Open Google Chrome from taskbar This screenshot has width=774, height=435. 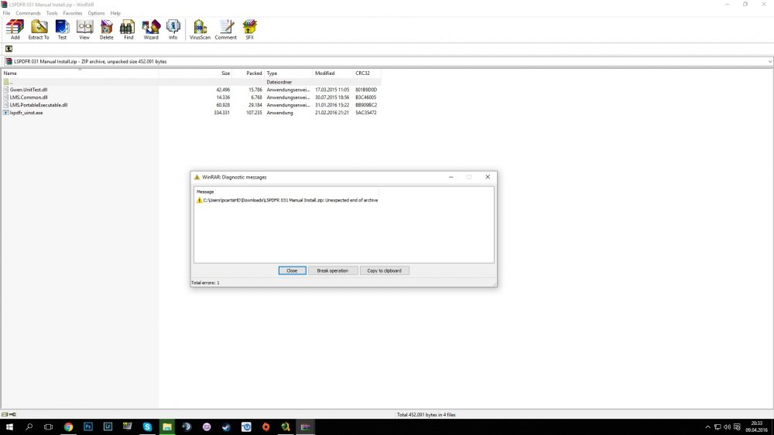[x=68, y=427]
